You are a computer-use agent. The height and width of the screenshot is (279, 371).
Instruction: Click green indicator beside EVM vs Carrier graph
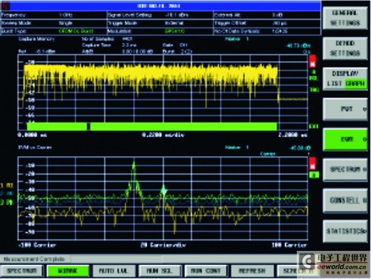click(x=314, y=175)
